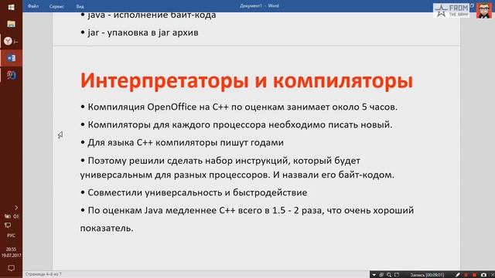
Task: Open File Explorer from the taskbar
Action: point(11,24)
